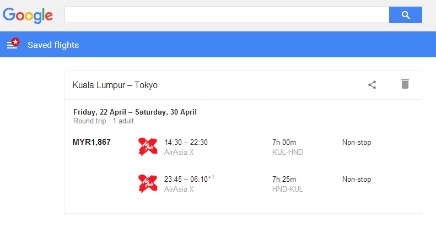
Task: Delete the saved flight with trash icon
Action: (405, 84)
